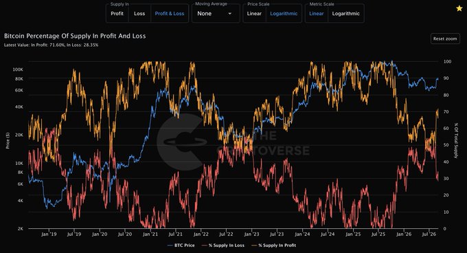467x253 pixels.
Task: Toggle % Supply In Loss legend item
Action: point(223,245)
